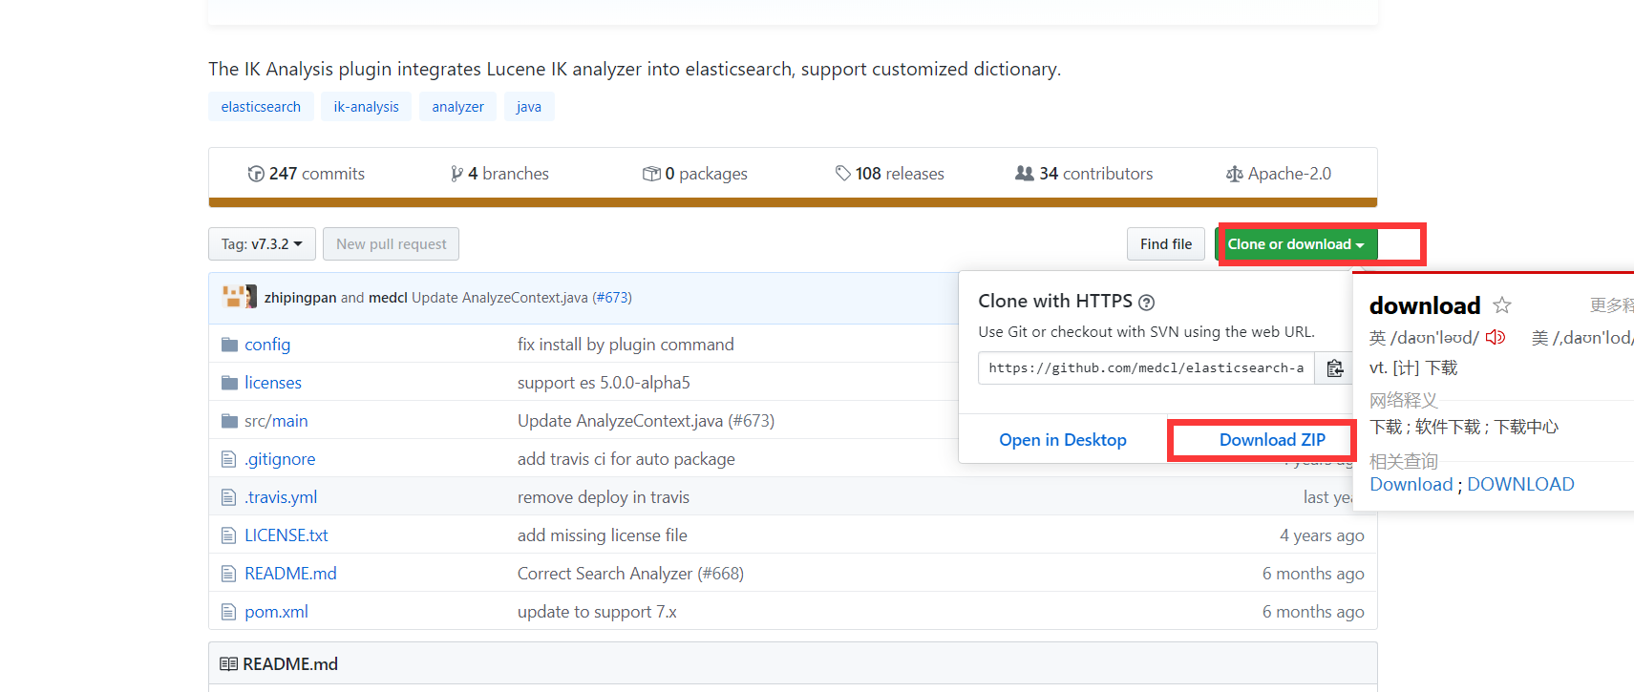Click the help icon beside Clone with HTTPS
This screenshot has width=1634, height=692.
tap(1147, 303)
